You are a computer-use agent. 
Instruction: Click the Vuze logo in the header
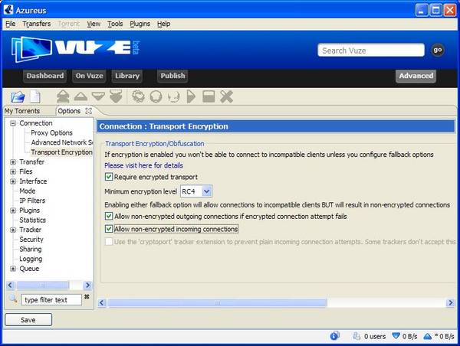point(75,49)
